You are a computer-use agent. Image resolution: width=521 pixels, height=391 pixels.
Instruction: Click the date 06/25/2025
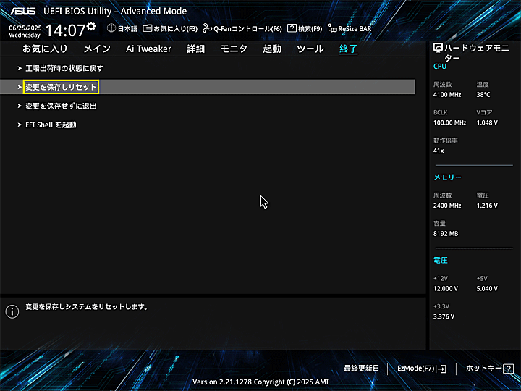(25, 28)
